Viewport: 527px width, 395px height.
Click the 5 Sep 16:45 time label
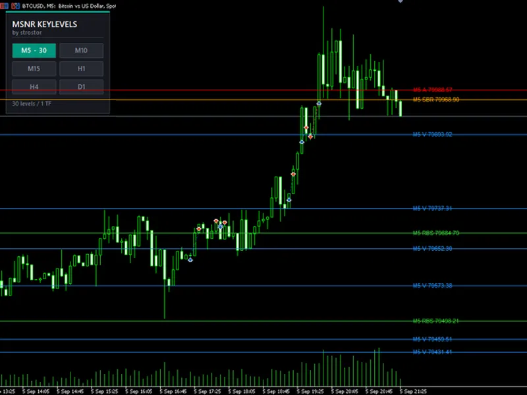(x=173, y=391)
